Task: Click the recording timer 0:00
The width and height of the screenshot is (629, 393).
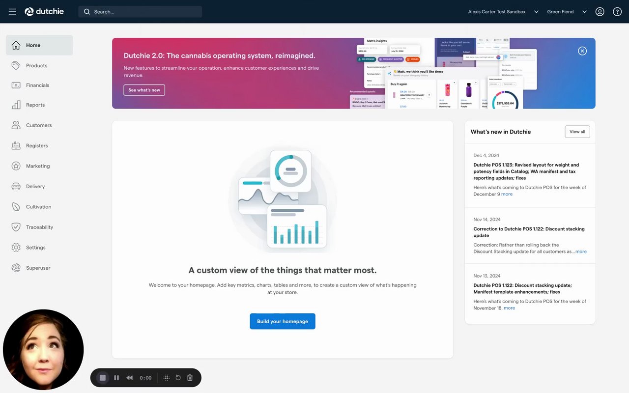Action: pyautogui.click(x=145, y=378)
